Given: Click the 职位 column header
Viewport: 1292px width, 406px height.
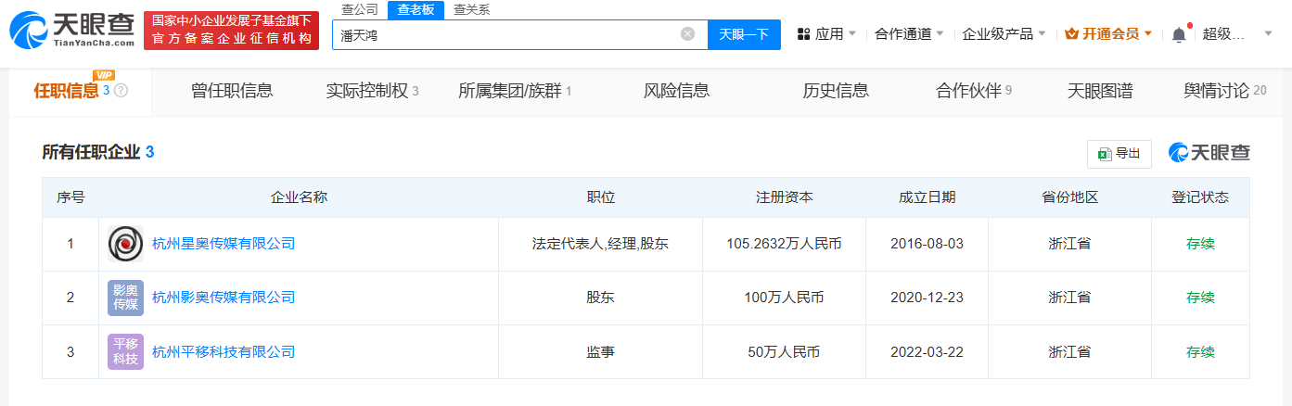Looking at the screenshot, I should click(600, 197).
